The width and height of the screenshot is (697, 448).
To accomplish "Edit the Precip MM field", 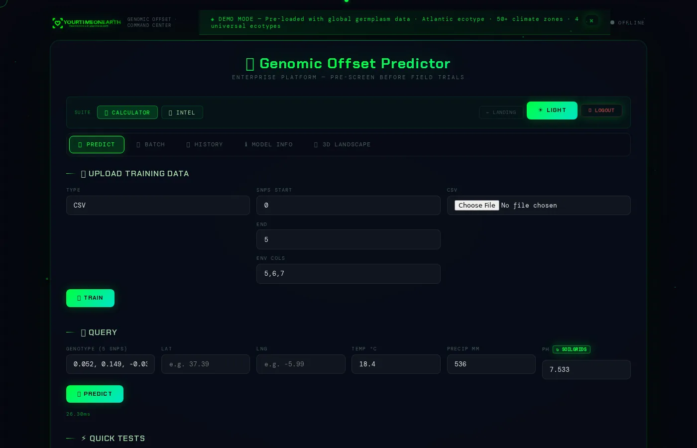I will [491, 364].
